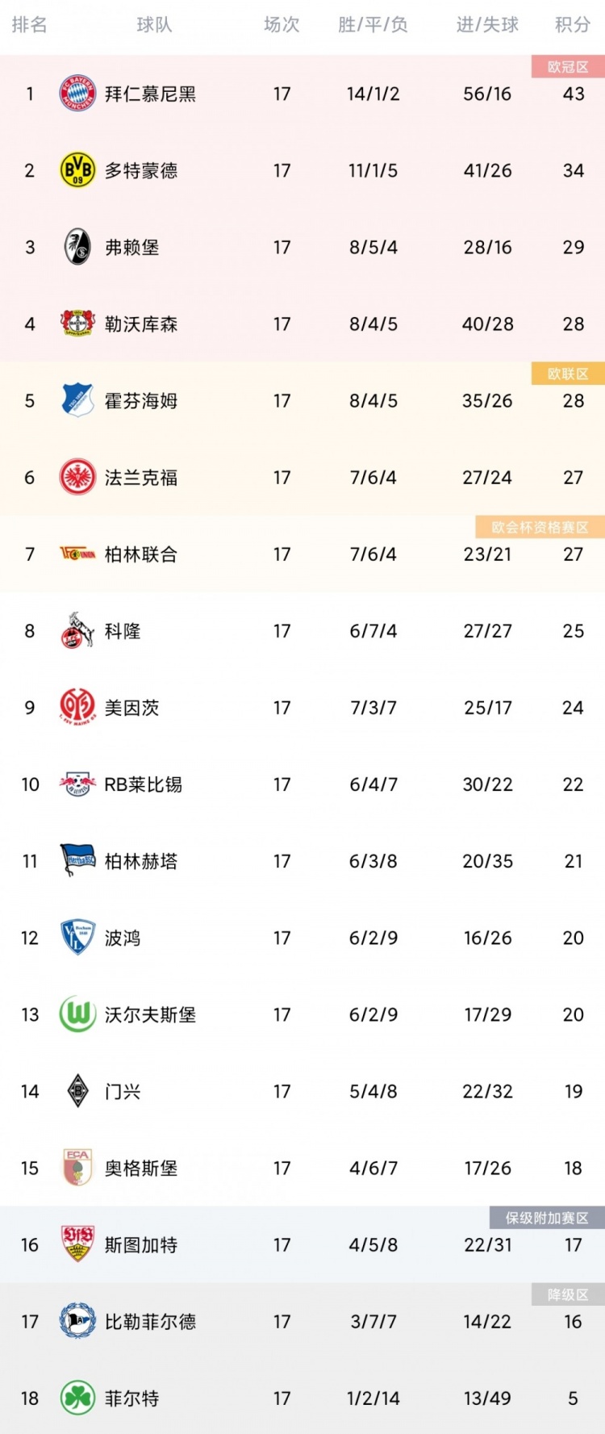Viewport: 605px width, 1434px height.
Task: Open the Union Berlin logo
Action: coord(77,554)
